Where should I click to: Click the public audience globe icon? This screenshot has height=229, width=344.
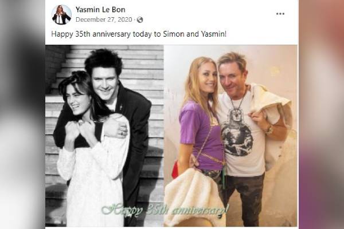[140, 19]
